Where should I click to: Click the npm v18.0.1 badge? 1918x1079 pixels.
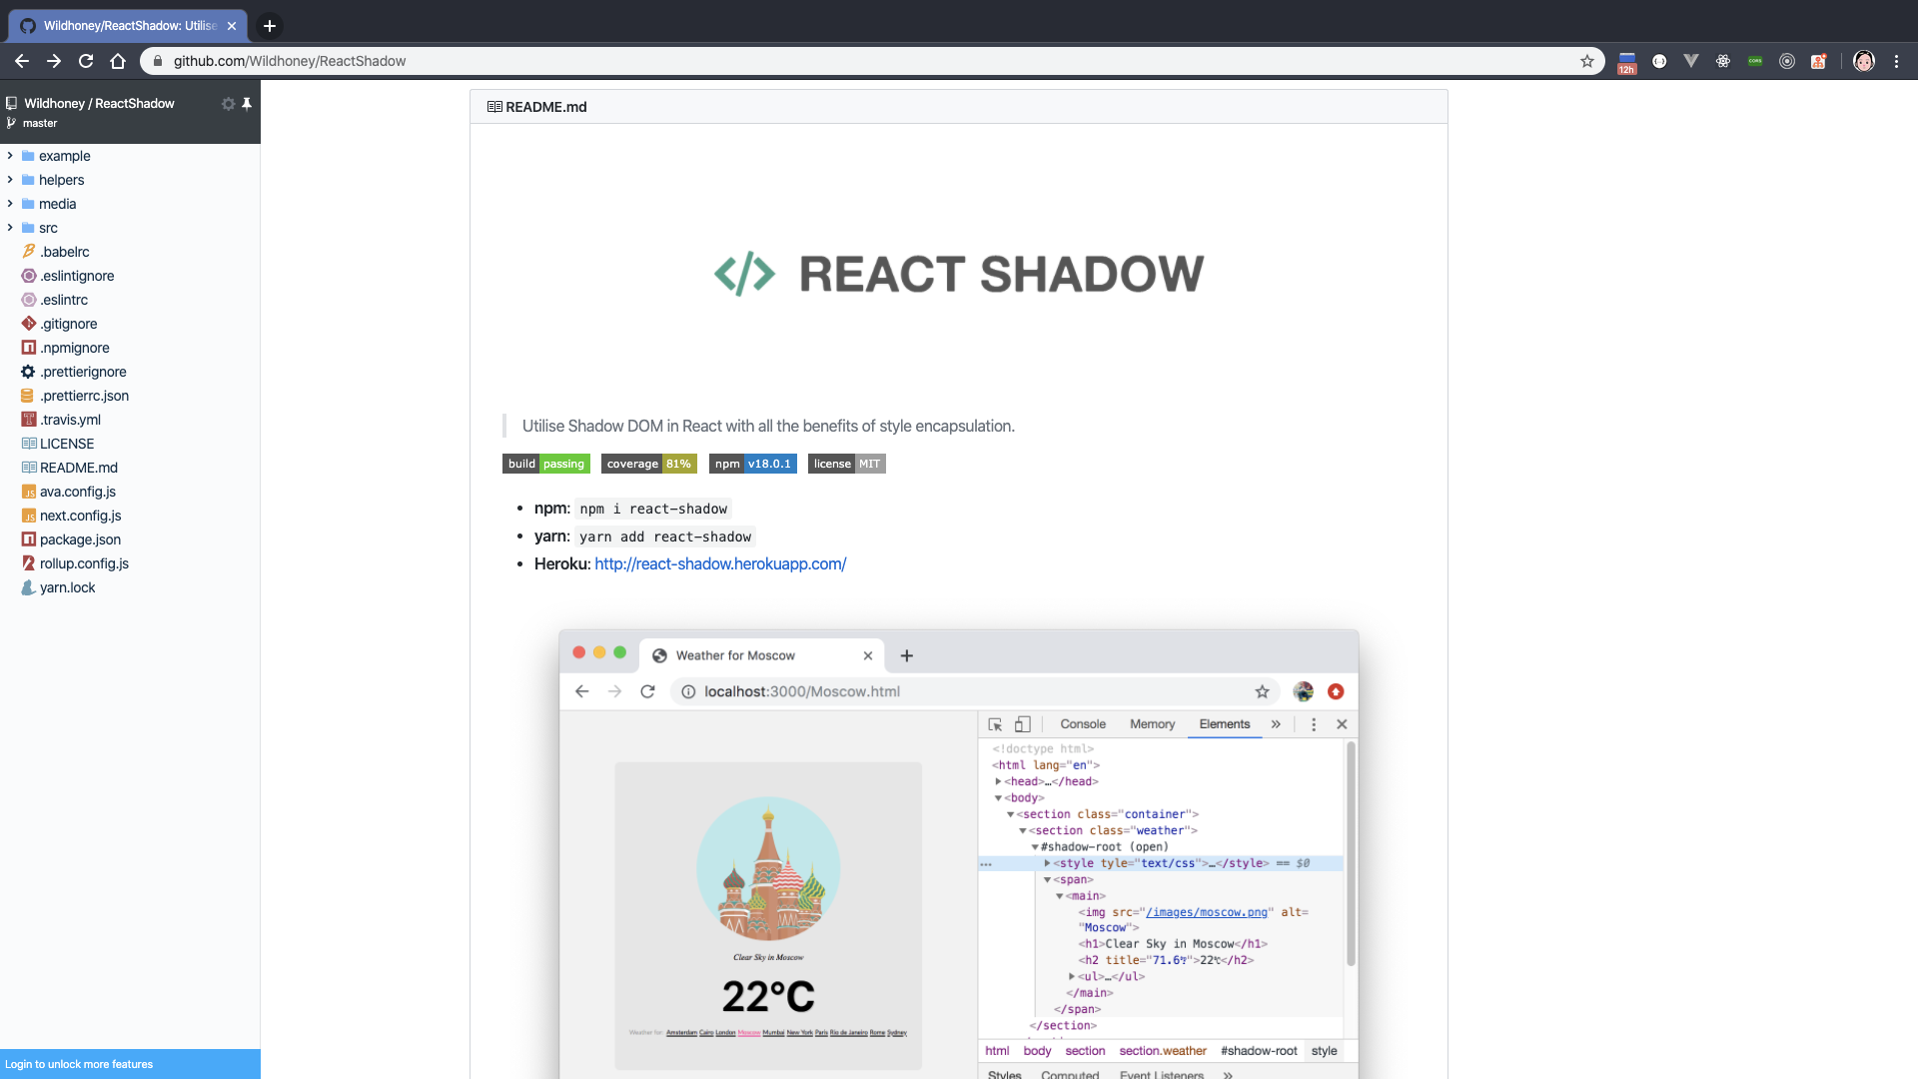(752, 464)
